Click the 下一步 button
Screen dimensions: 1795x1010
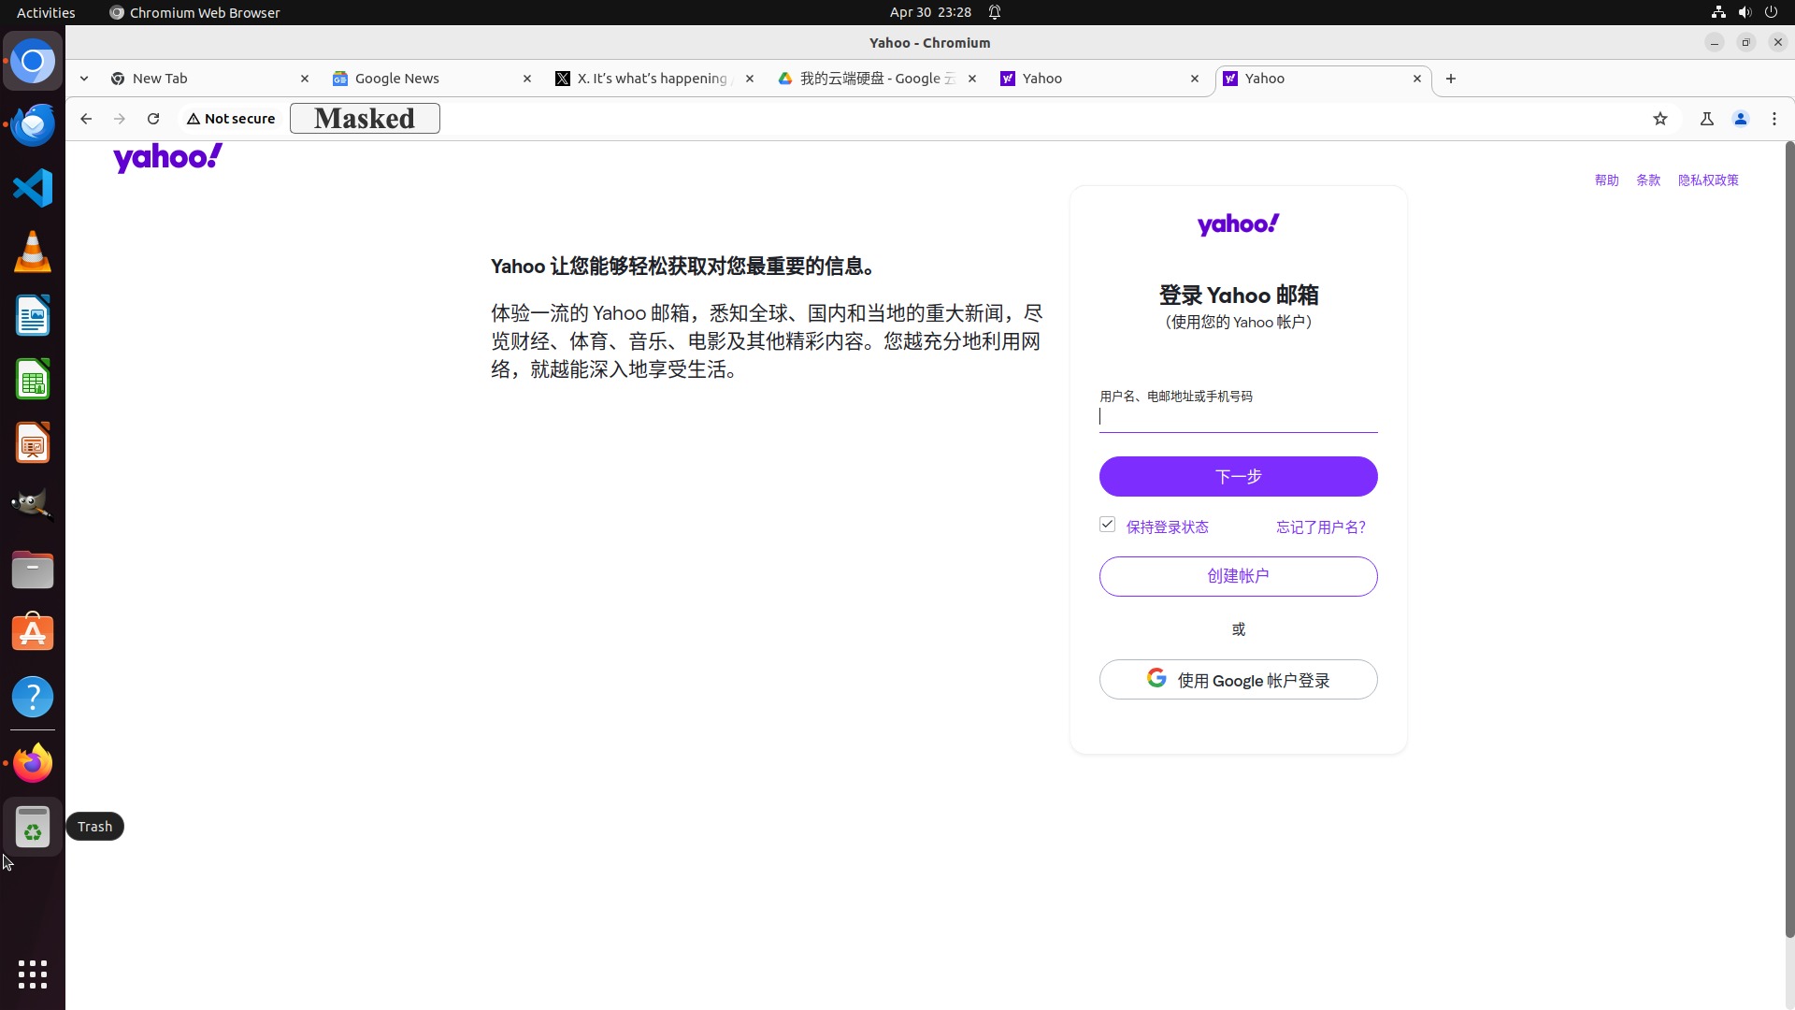[1239, 476]
